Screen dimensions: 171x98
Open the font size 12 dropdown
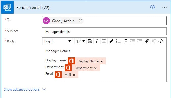(81, 41)
